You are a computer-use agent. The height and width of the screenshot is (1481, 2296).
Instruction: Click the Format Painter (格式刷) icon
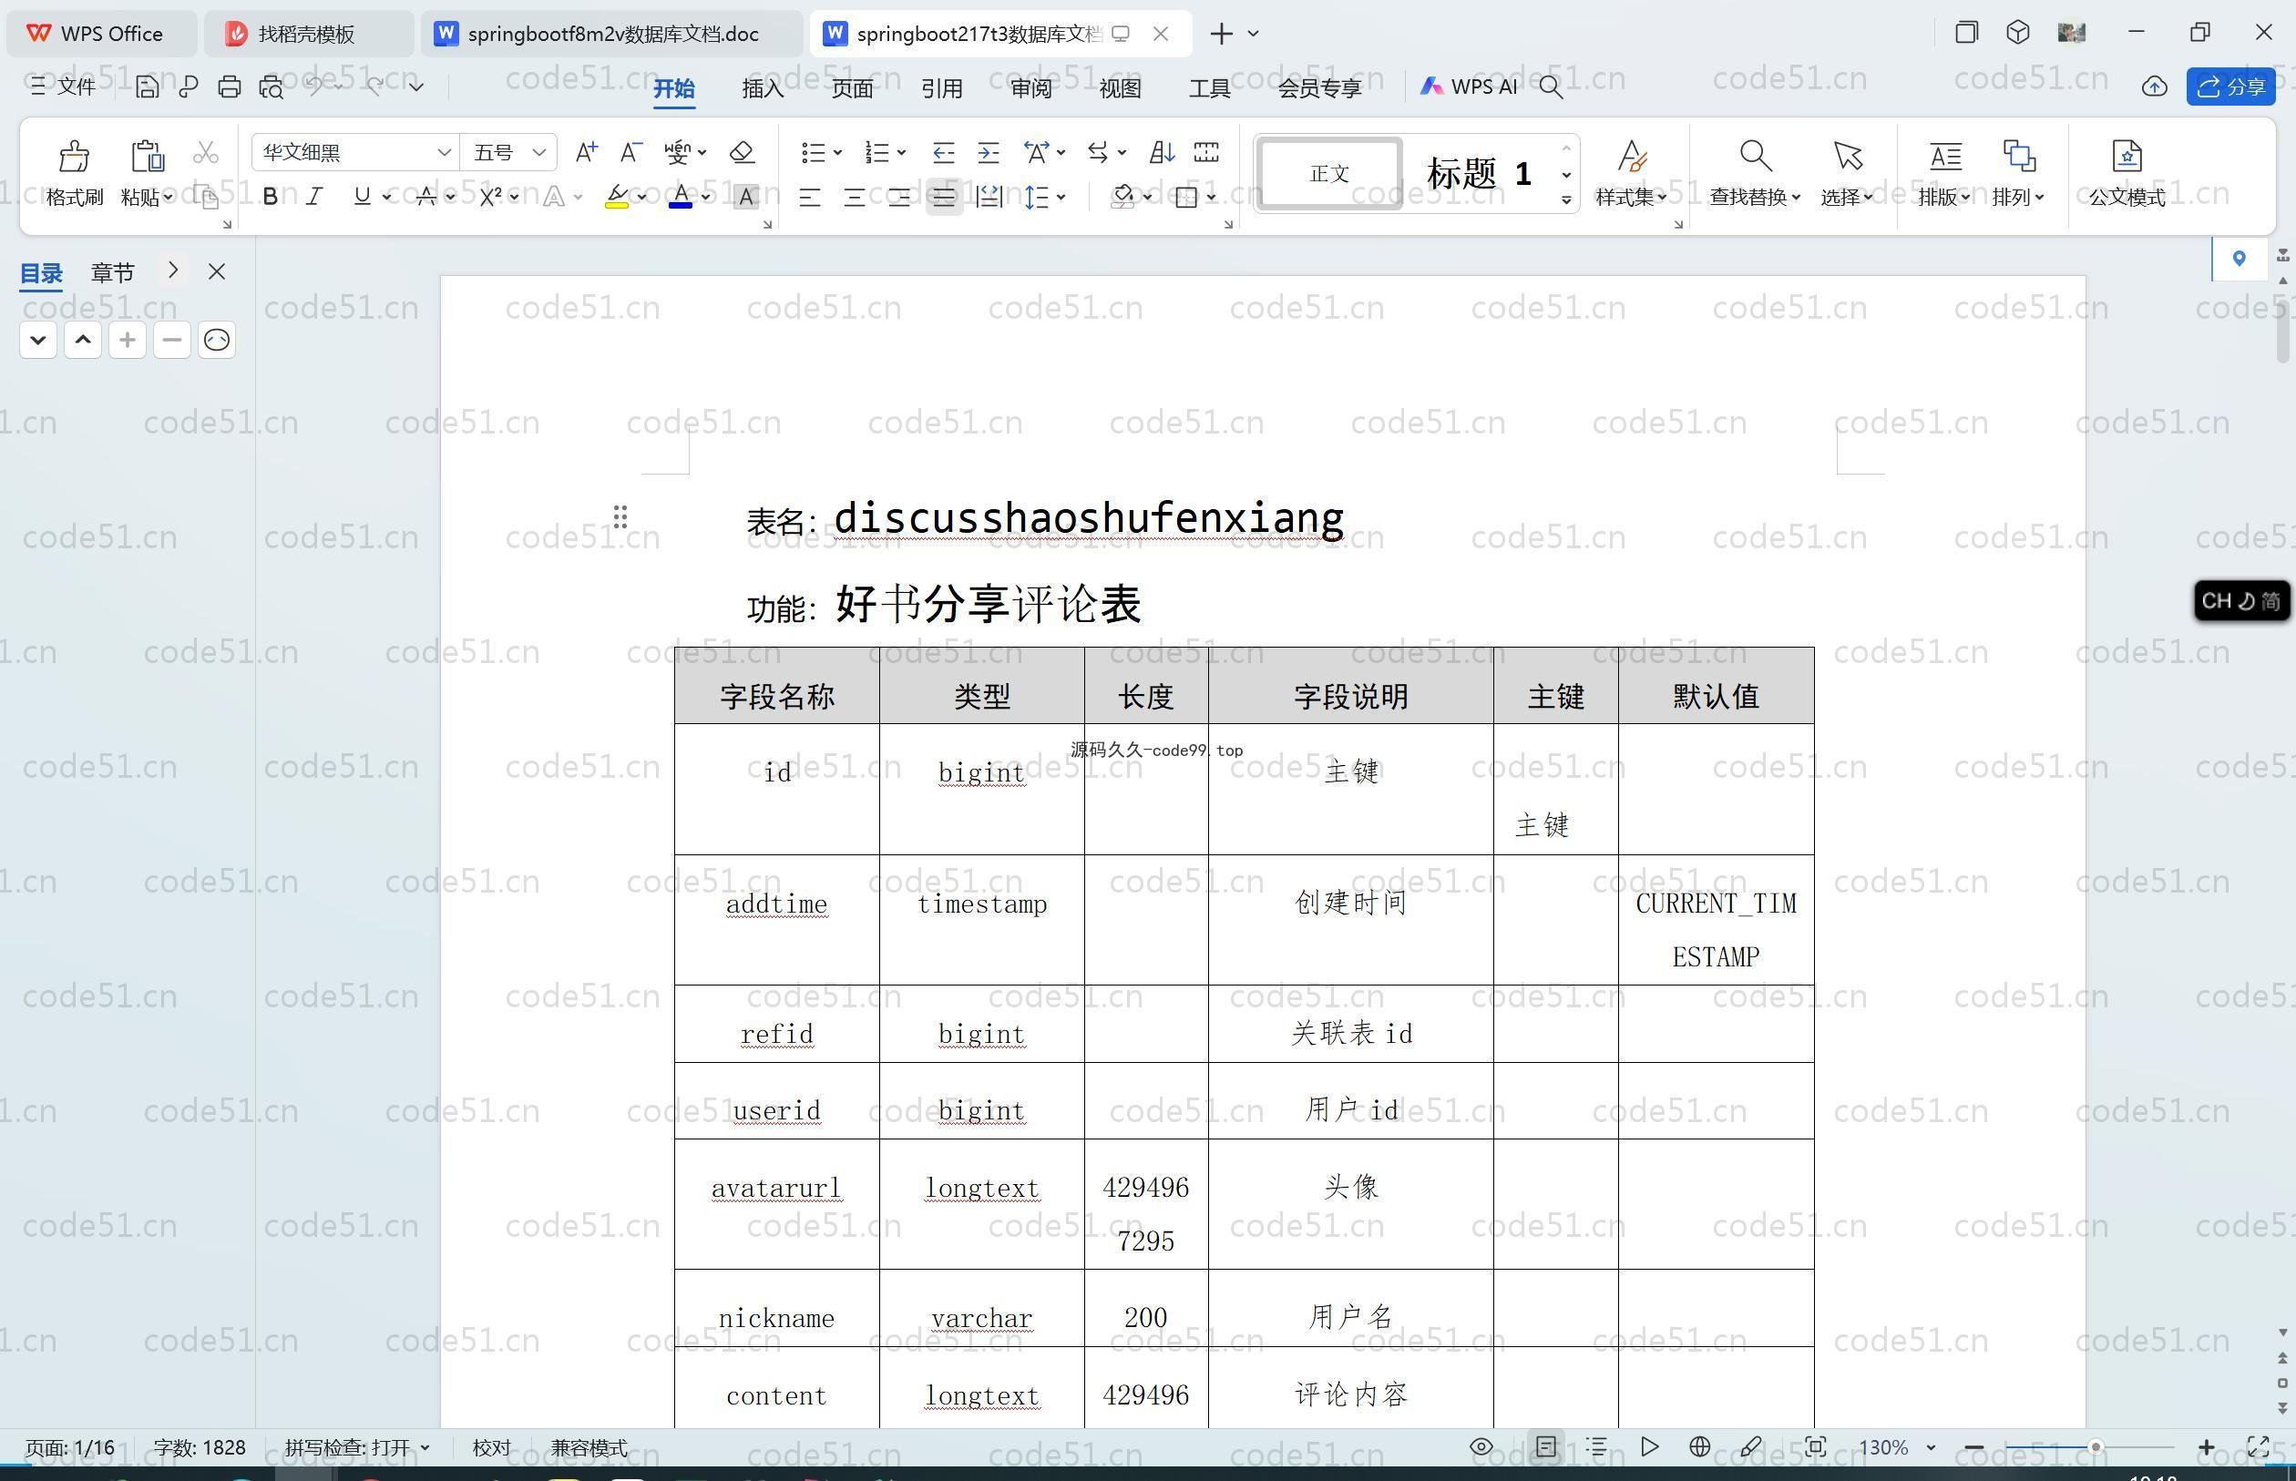74,156
